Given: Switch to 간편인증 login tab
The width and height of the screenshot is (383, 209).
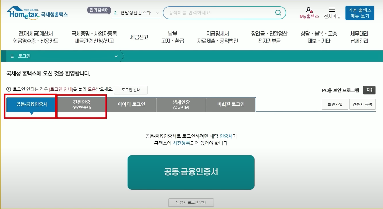Looking at the screenshot, I should 81,104.
